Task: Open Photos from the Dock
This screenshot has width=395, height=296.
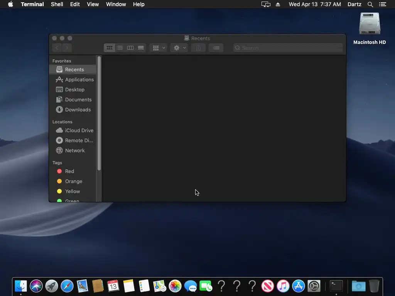Action: (175, 286)
